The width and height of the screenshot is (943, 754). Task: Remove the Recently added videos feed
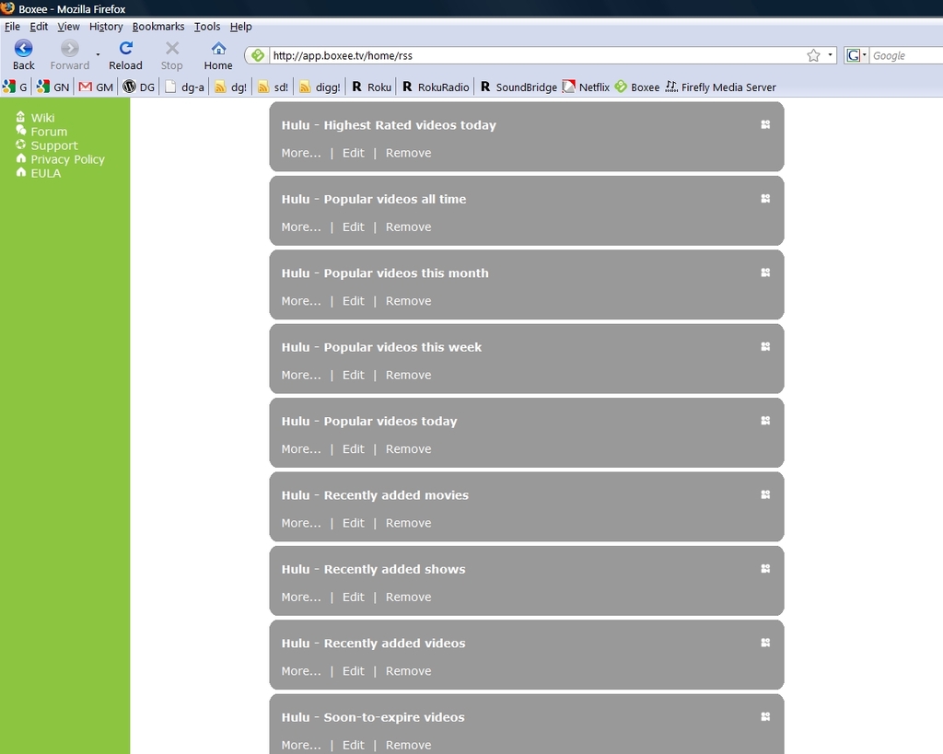[x=408, y=670]
